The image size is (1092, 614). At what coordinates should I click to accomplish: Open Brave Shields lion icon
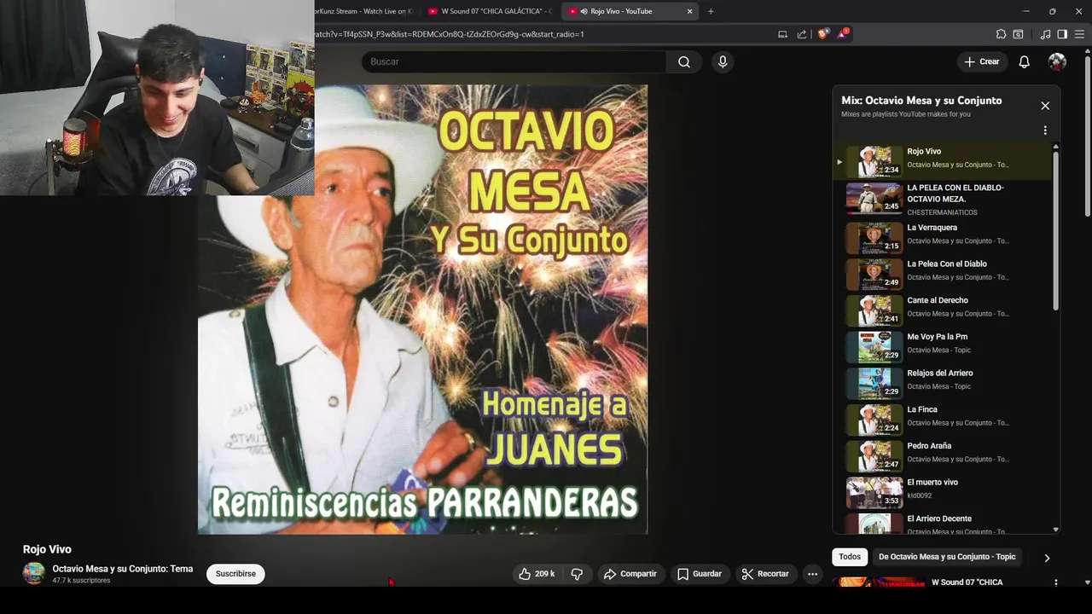pos(822,34)
